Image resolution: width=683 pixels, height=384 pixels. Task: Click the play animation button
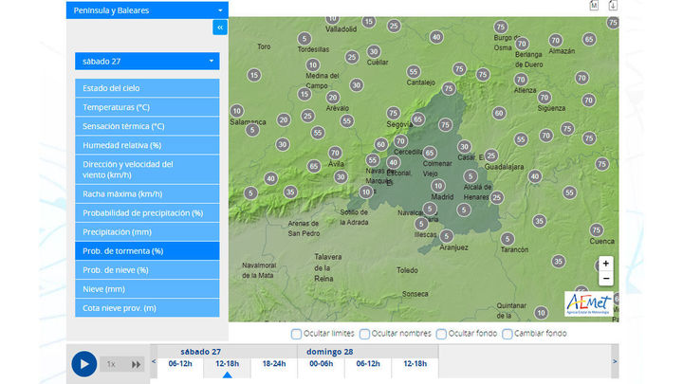click(x=84, y=364)
